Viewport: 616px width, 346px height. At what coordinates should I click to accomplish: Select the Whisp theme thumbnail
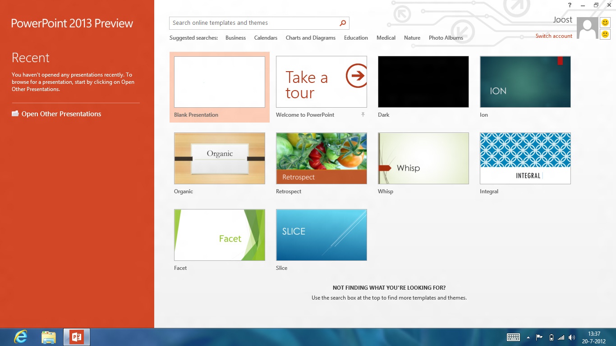pyautogui.click(x=423, y=159)
